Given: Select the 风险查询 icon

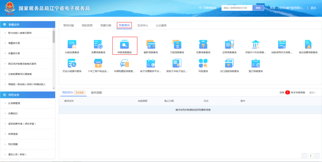Looking at the screenshot, I should click(203, 64).
